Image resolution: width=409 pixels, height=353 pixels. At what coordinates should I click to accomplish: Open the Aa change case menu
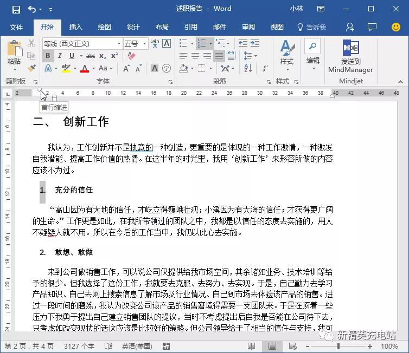tap(105, 68)
